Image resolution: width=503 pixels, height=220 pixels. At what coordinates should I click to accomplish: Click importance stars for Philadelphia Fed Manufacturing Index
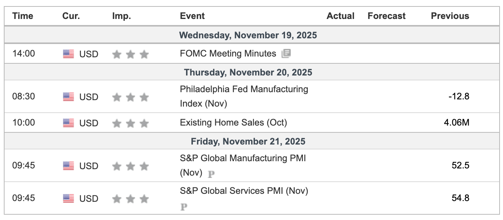click(x=130, y=97)
